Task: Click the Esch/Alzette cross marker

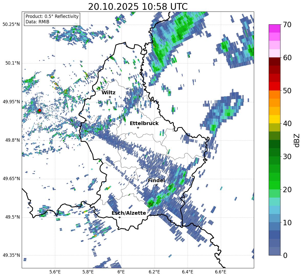Action: [x=120, y=217]
